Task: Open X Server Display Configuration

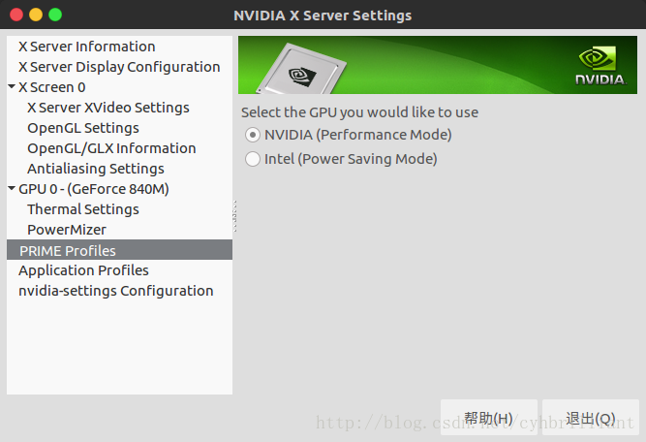Action: [119, 67]
